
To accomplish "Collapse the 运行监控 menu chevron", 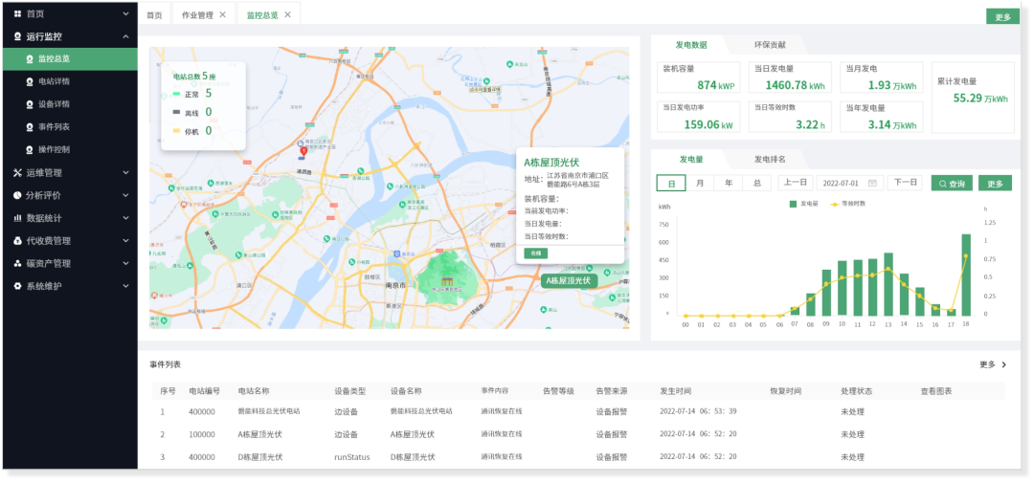I will pyautogui.click(x=126, y=37).
